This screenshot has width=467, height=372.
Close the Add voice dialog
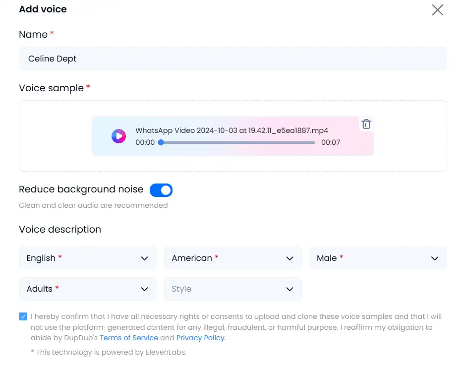tap(438, 10)
